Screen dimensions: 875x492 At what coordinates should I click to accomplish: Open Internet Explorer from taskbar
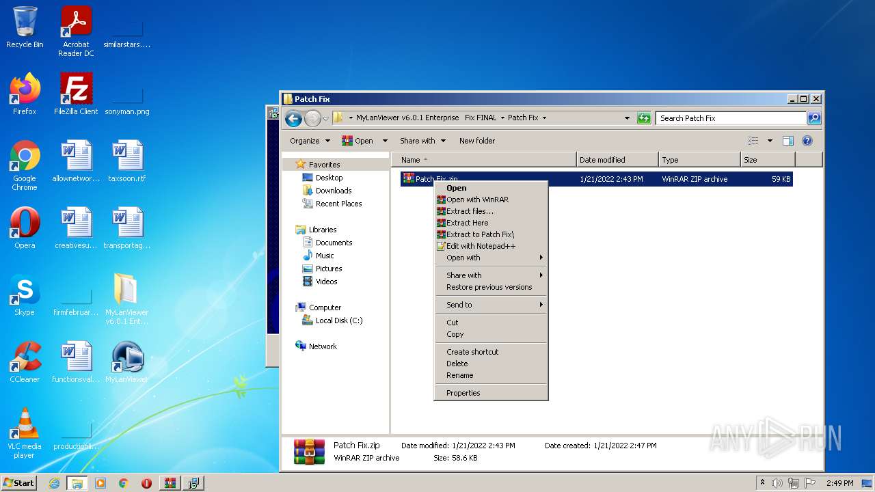click(x=55, y=483)
